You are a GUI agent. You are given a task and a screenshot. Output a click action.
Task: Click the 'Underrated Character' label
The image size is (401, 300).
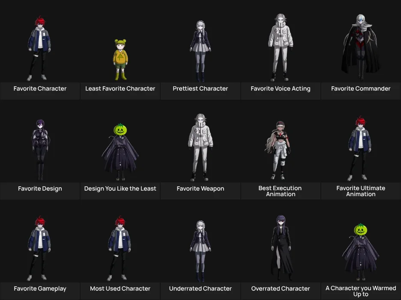(x=200, y=288)
